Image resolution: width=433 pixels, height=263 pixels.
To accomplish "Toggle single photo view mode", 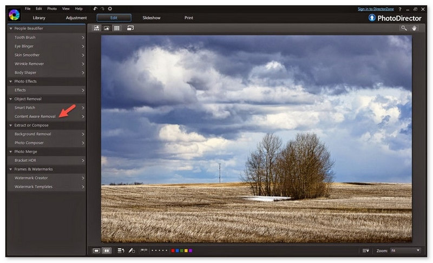I will click(96, 251).
